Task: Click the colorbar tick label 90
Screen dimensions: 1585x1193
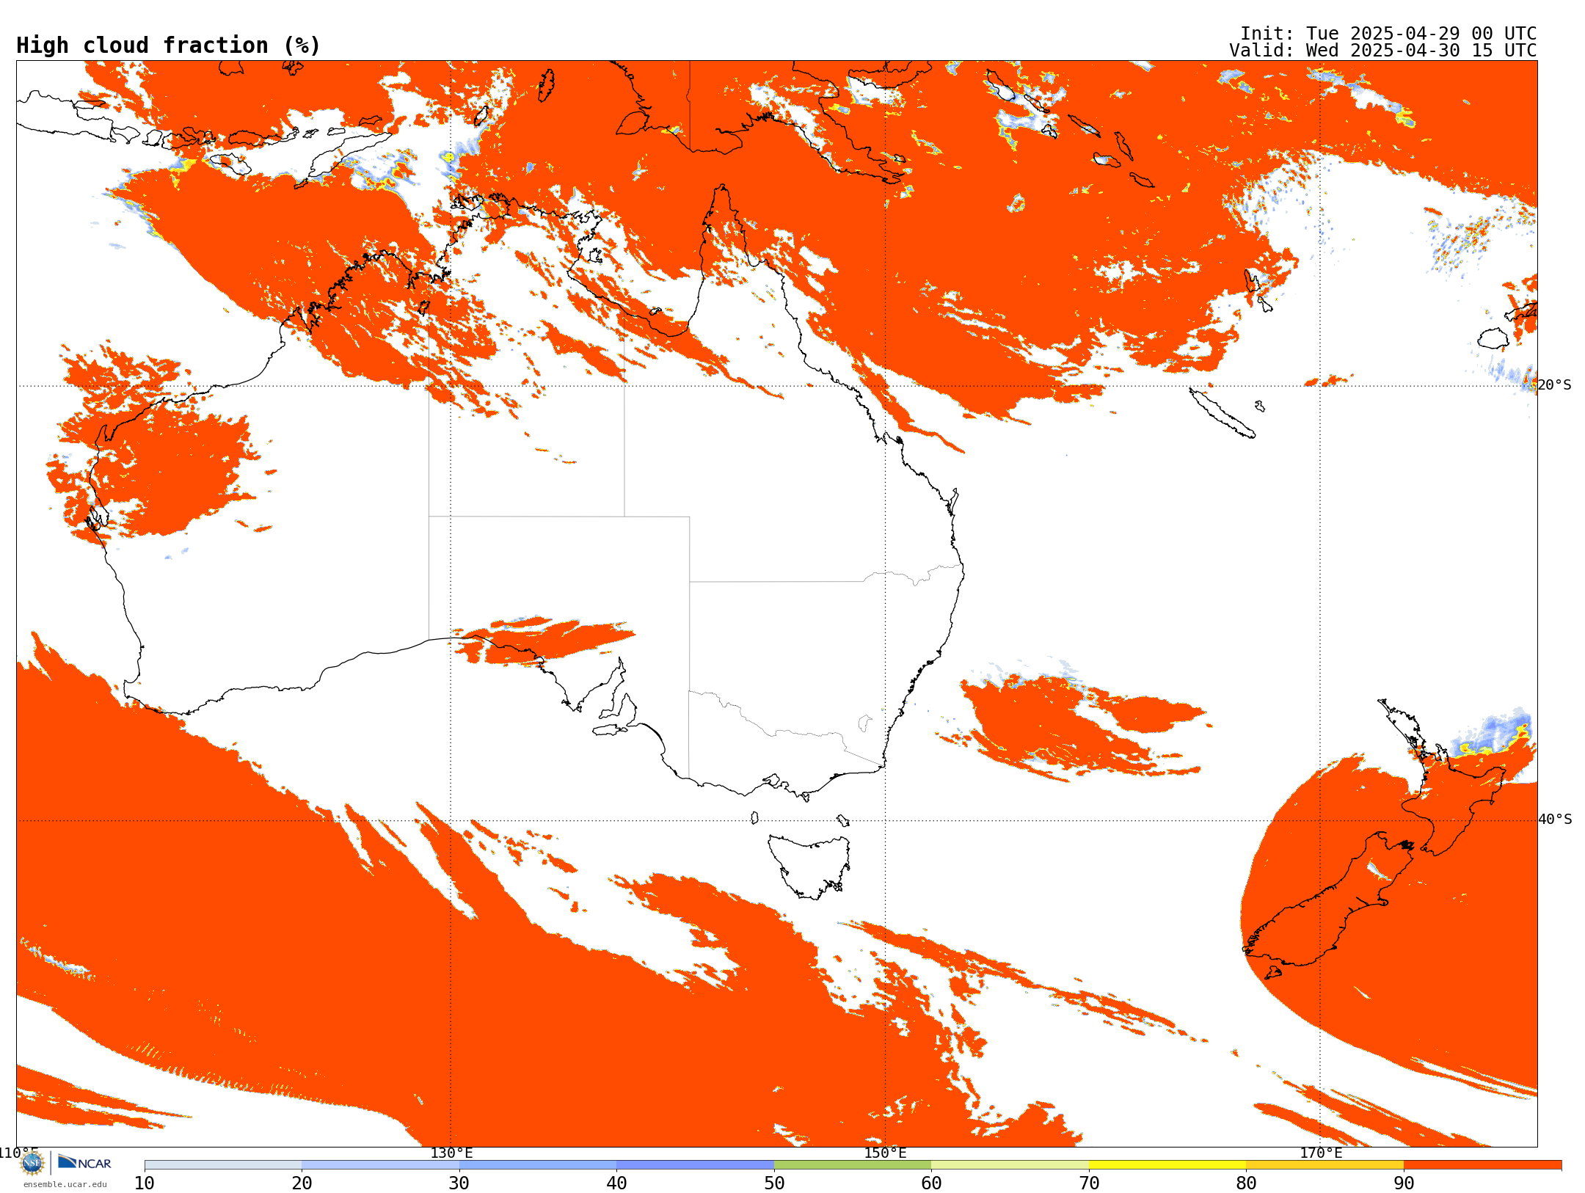Action: 1404,1183
